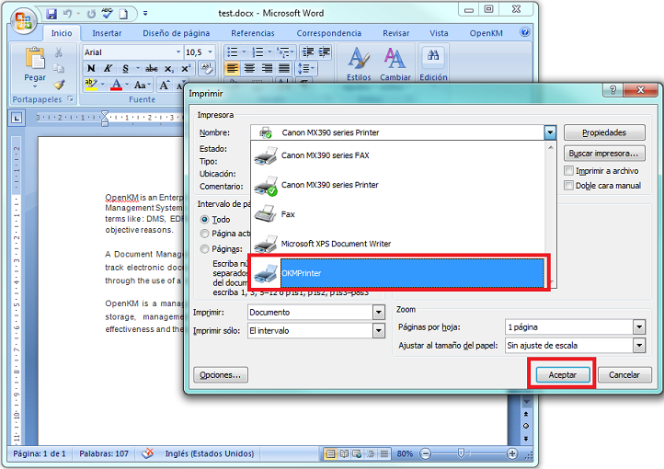
Task: Open font size 10,5 dropdown
Action: point(210,52)
